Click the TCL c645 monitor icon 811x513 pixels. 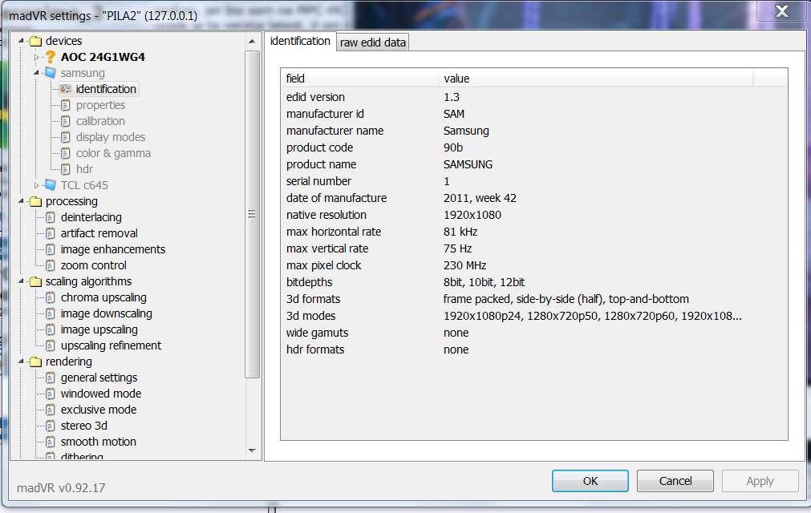(51, 185)
